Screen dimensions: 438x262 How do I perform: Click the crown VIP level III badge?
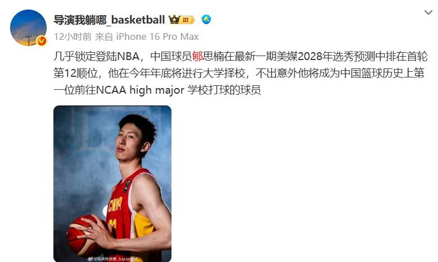[x=182, y=20]
